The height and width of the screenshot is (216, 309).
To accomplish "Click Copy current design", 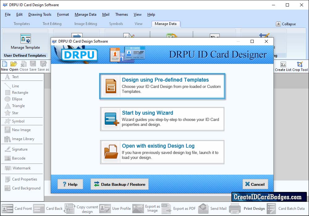I will point(81,209).
